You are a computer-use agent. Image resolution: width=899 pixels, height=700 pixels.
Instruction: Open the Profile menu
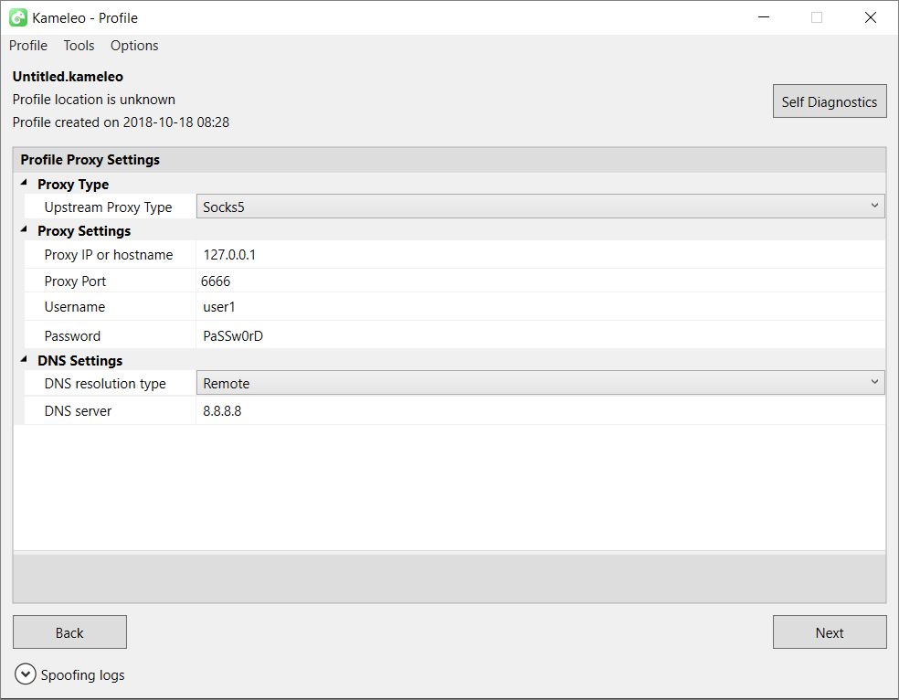point(28,46)
